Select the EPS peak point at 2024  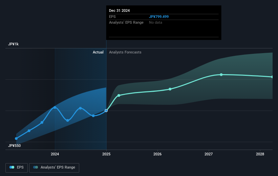[55, 107]
